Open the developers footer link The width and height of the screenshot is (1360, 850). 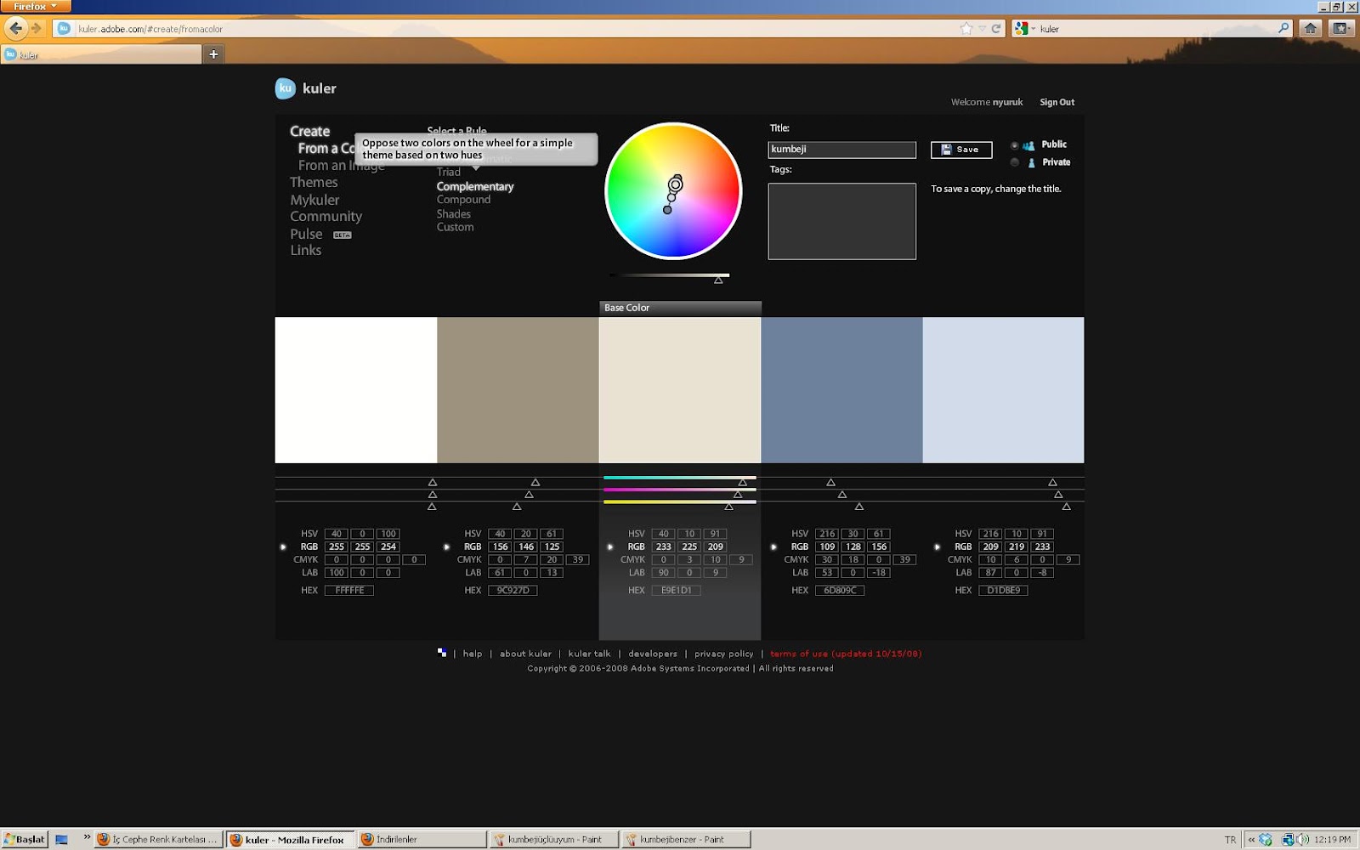click(653, 654)
